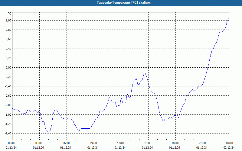This screenshot has width=242, height=151.
Task: Click the 0,80 y-axis label
Action: click(x=9, y=30)
